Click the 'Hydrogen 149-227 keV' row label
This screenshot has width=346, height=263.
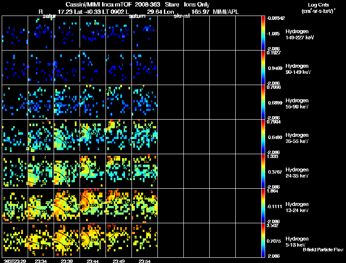(x=299, y=35)
